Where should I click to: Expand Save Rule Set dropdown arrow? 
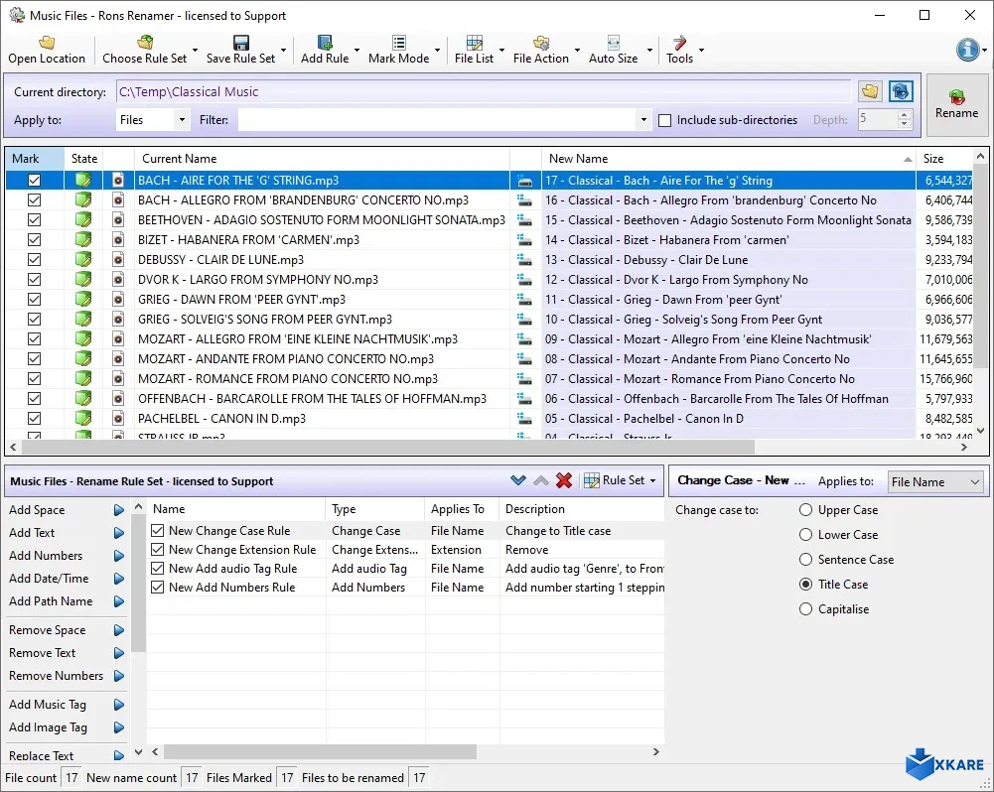point(283,50)
